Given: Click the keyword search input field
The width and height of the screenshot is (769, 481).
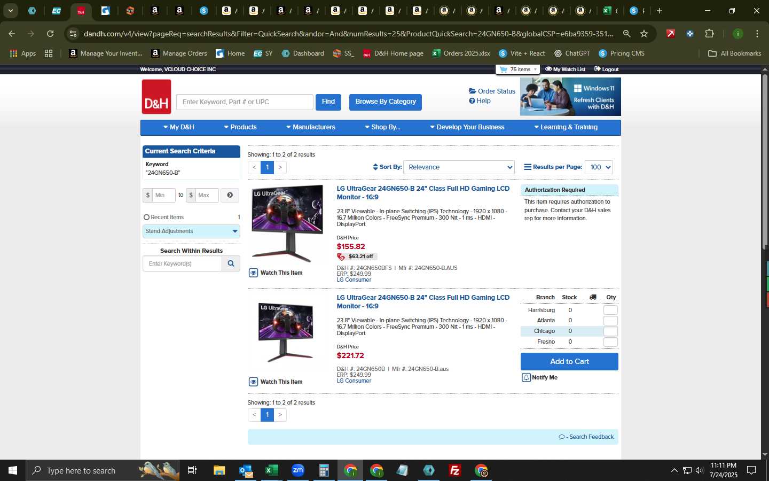Looking at the screenshot, I should click(x=245, y=102).
